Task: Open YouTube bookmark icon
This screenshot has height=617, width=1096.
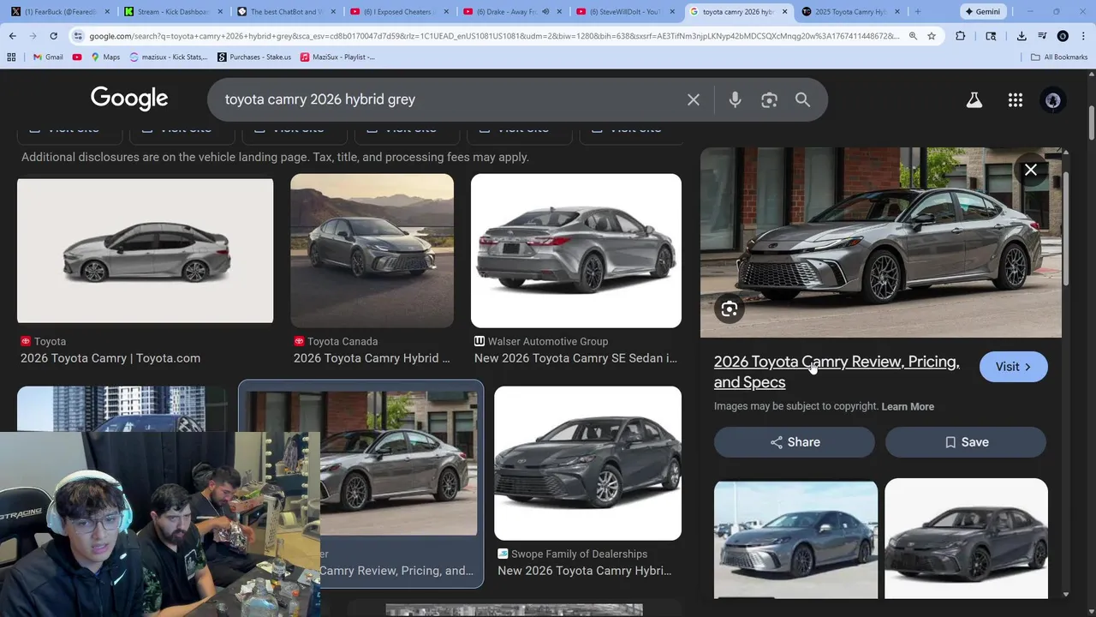Action: coord(77,57)
